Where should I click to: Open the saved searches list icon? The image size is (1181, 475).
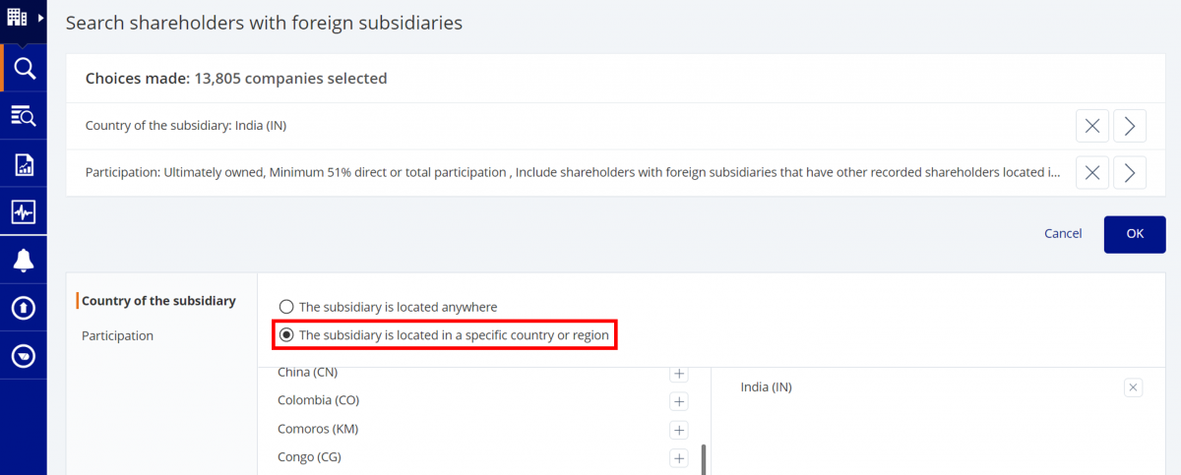coord(24,116)
